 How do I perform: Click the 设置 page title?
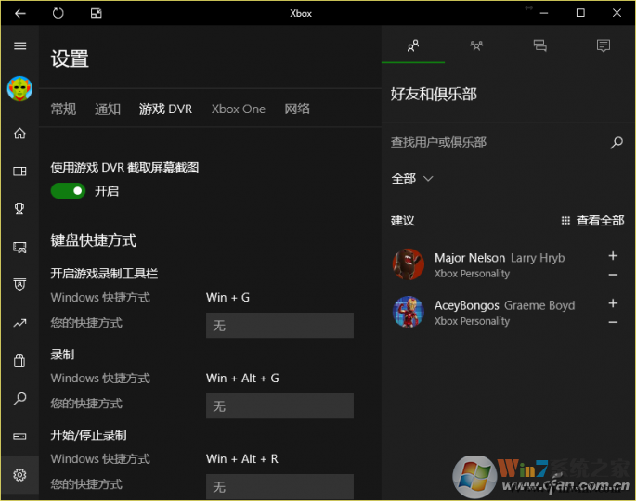tap(70, 59)
